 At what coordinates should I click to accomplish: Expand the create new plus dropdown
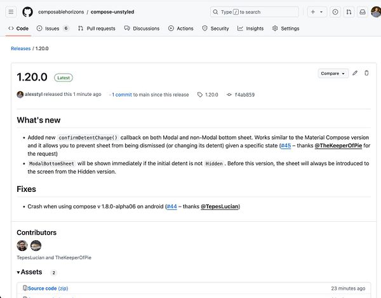click(316, 12)
